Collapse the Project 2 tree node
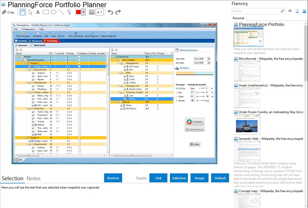This screenshot has height=208, width=308. coord(23,138)
